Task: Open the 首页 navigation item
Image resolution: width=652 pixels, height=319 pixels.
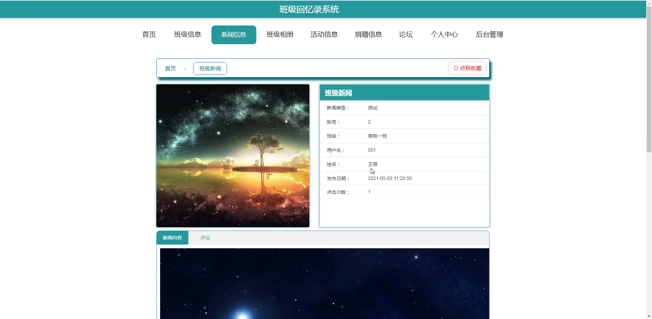Action: (148, 34)
